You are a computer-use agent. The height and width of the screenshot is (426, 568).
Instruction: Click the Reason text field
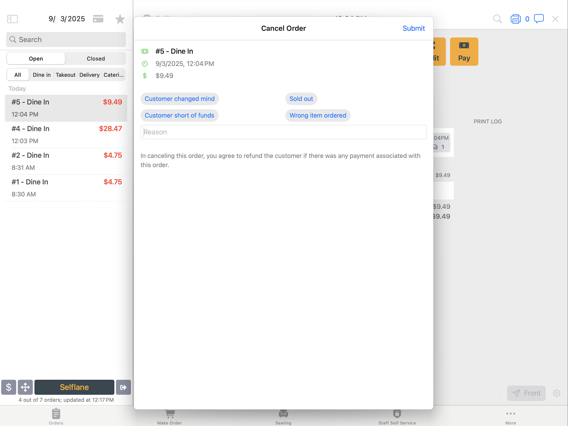point(283,132)
